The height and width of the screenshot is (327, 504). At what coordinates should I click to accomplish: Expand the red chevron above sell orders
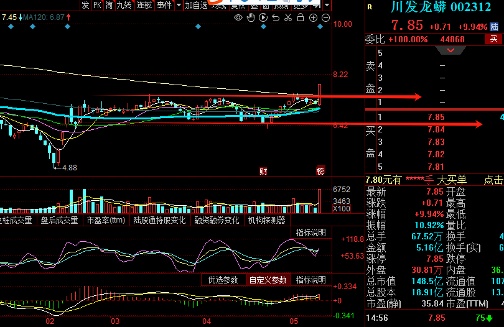(450, 50)
